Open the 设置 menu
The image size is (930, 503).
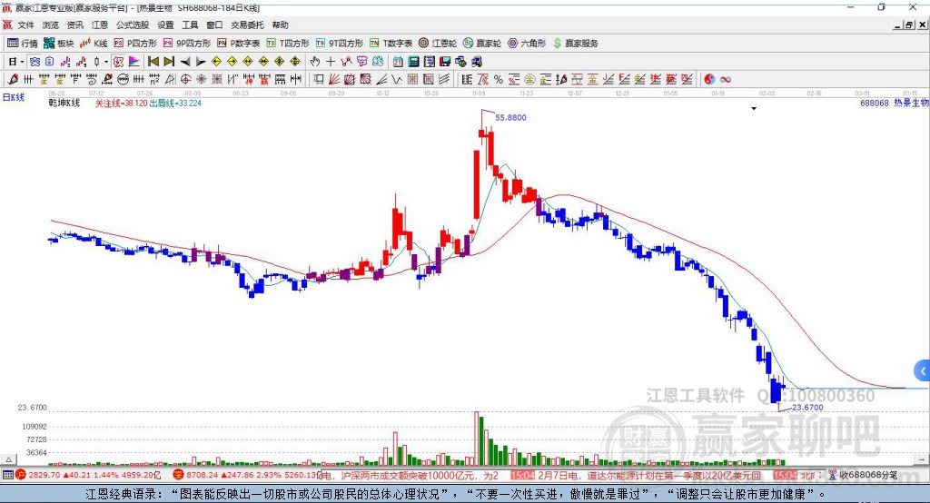(x=165, y=25)
